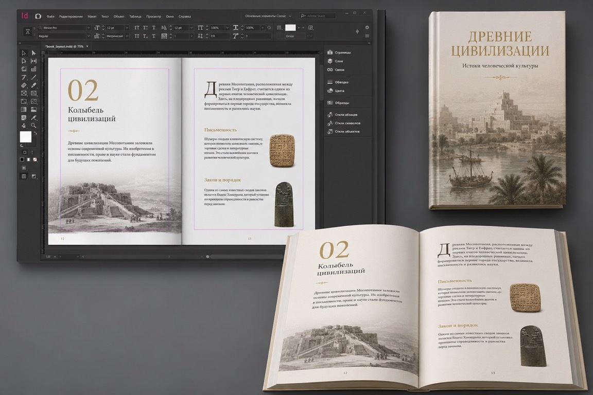Viewport: 593px width, 395px height.
Task: Select the Gradient Swatch tool
Action: click(24, 110)
